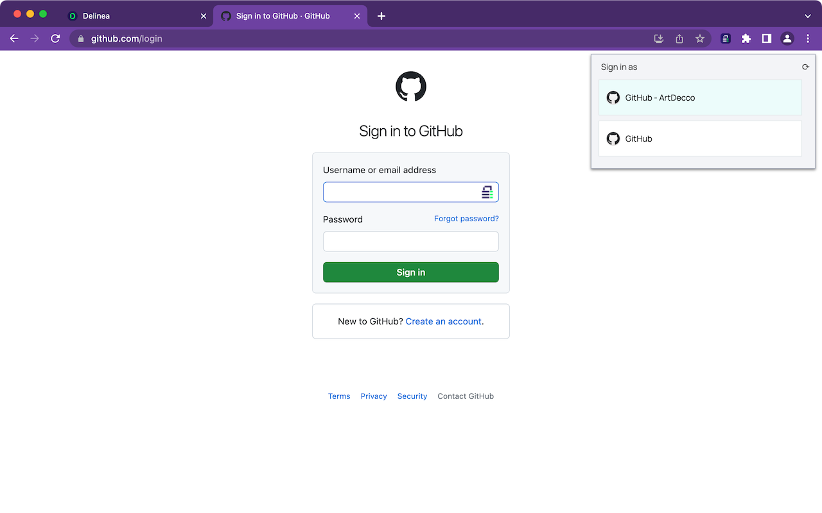Open the Extensions puzzle icon
The width and height of the screenshot is (822, 513).
746,38
